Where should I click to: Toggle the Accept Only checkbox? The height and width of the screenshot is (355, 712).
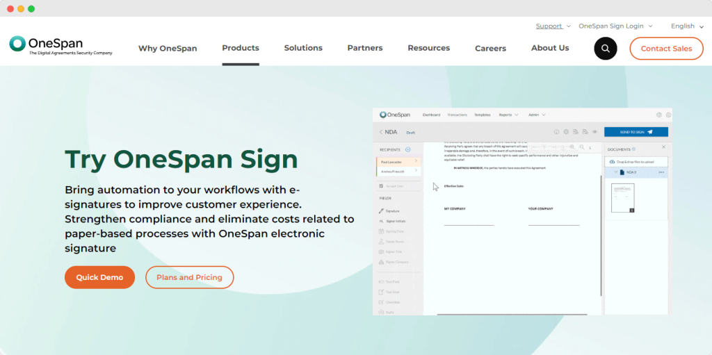click(x=381, y=185)
